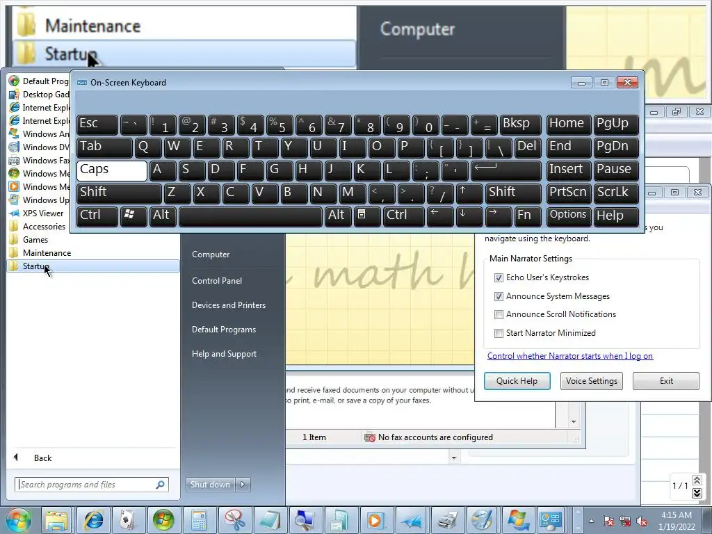This screenshot has width=712, height=534.
Task: Open Windows Explorer from the taskbar
Action: point(56,520)
